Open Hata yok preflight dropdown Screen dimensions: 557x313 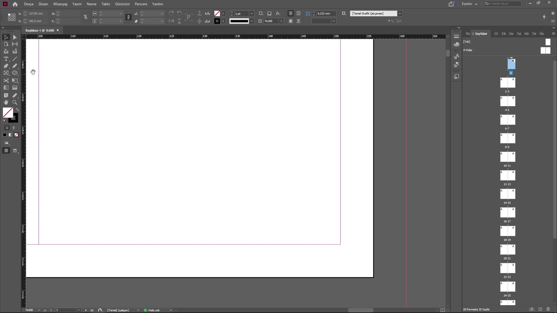[171, 310]
